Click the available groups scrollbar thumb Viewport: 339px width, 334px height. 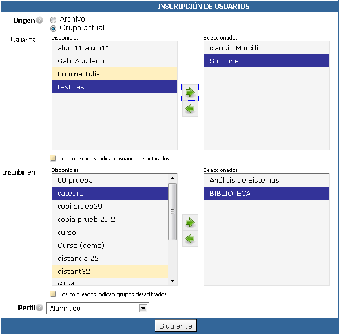point(172,211)
